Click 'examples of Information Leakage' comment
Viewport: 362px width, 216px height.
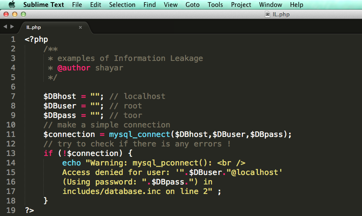(x=130, y=58)
